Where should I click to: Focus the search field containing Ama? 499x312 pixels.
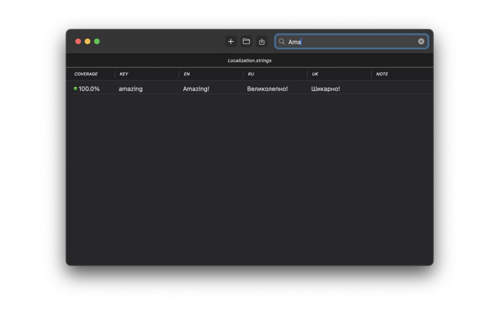(351, 41)
